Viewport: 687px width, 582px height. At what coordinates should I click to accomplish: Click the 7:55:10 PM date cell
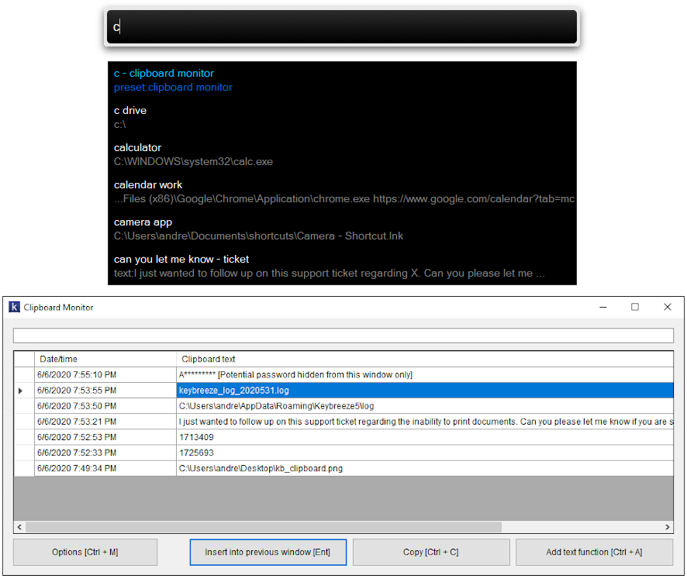tap(105, 375)
